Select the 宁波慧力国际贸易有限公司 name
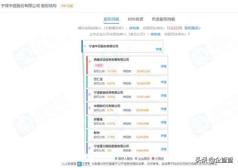 111,146
